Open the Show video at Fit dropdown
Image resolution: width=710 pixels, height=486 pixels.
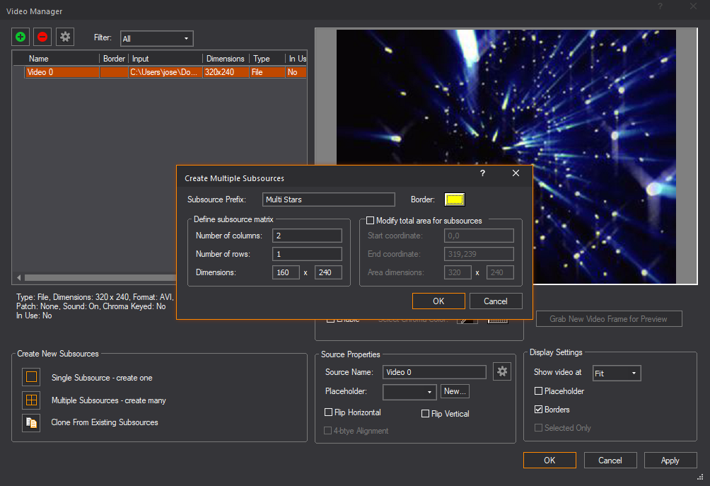617,373
